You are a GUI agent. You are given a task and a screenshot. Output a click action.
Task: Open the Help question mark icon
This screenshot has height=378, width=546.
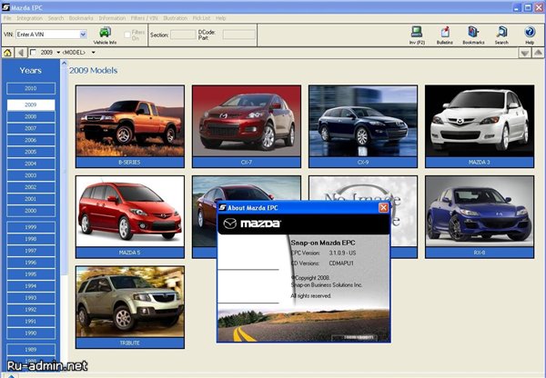pos(530,35)
